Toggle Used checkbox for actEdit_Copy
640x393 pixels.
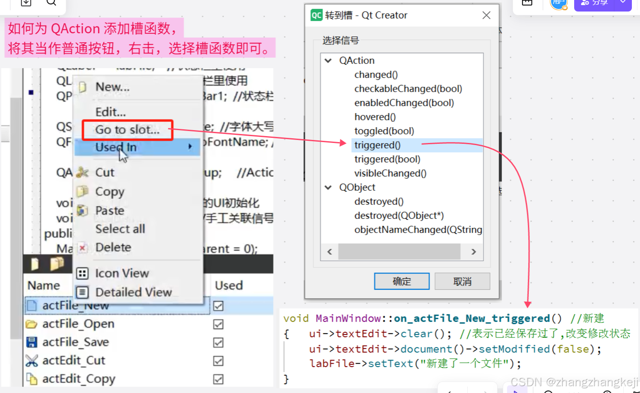[218, 379]
